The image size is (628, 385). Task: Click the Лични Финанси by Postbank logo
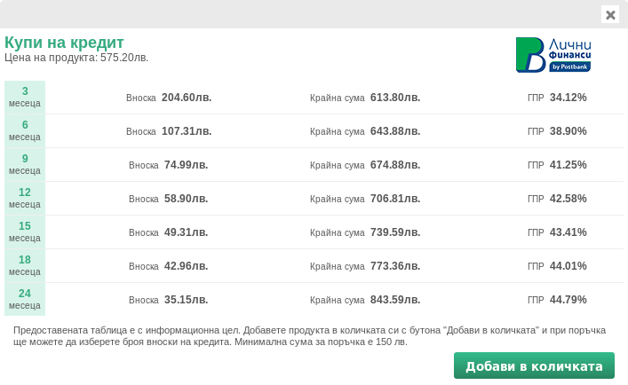coord(553,55)
